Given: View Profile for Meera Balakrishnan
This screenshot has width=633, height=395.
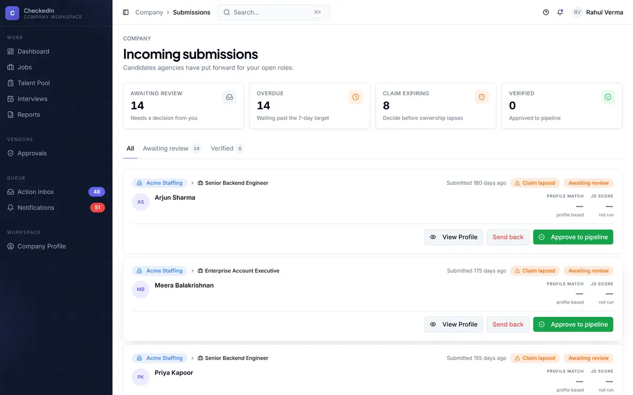Looking at the screenshot, I should coord(454,324).
